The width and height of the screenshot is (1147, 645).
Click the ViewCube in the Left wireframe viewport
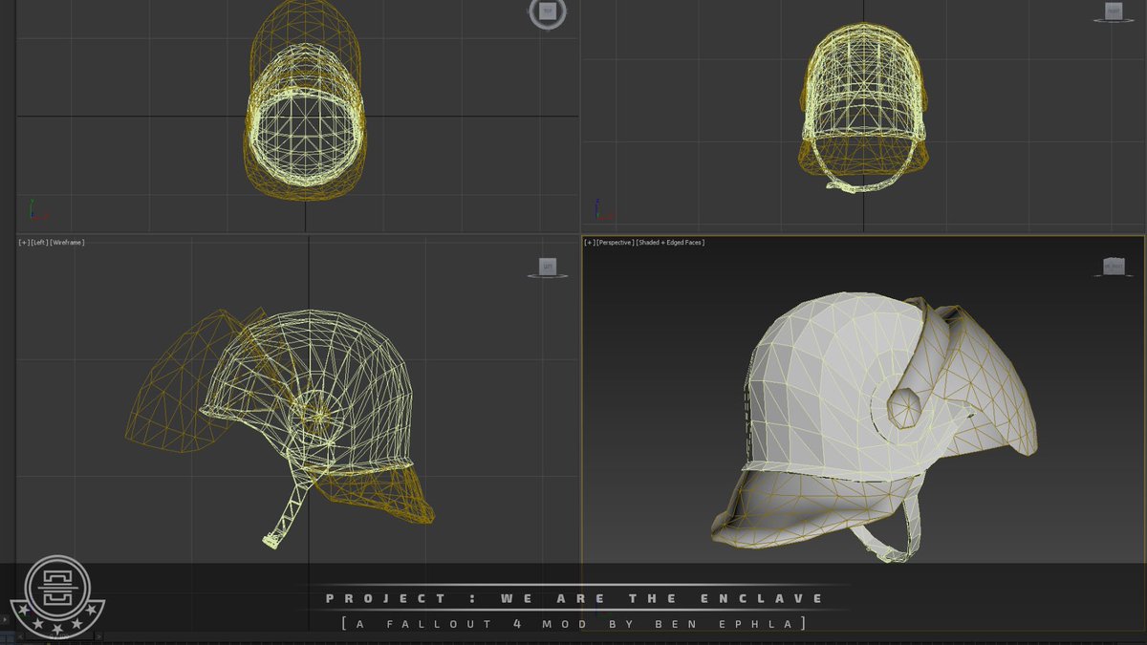[x=548, y=268]
